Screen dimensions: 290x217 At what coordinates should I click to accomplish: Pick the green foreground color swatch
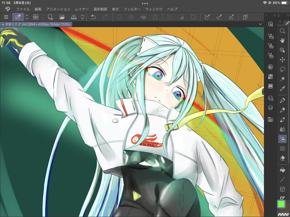coord(281,204)
